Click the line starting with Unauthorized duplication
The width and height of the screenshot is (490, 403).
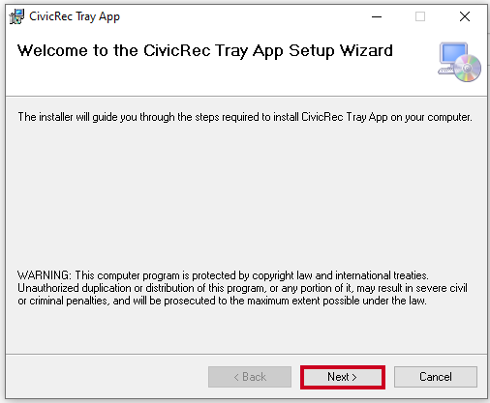click(x=242, y=288)
